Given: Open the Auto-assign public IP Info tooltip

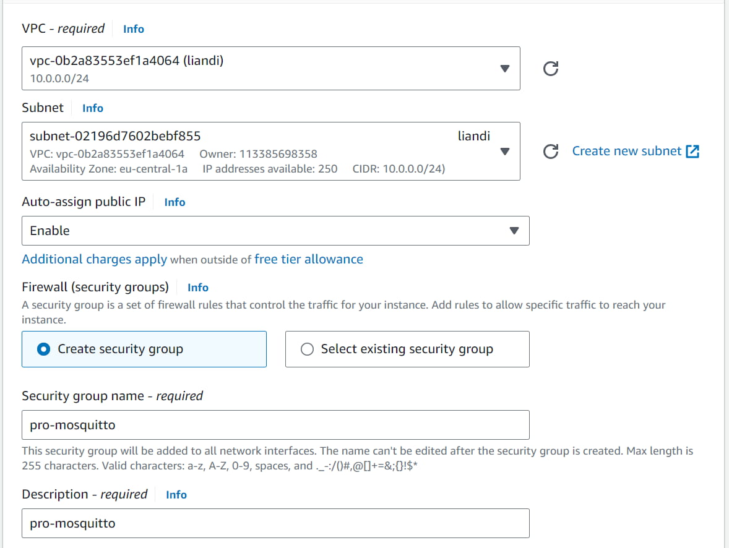Looking at the screenshot, I should coord(174,202).
